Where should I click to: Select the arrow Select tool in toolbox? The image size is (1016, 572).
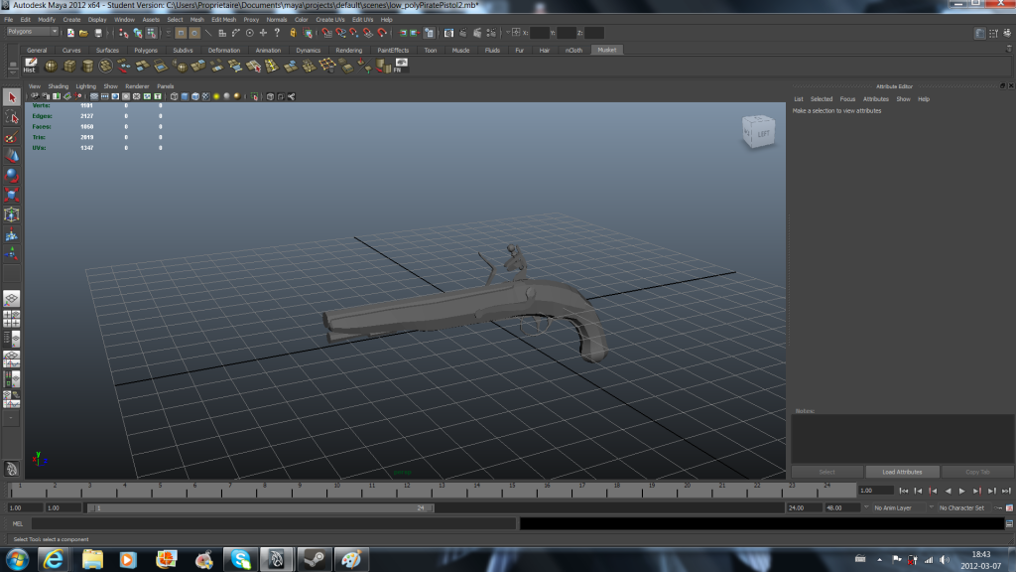click(12, 97)
